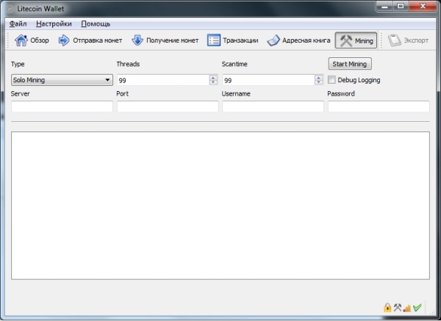Open Получение монет receive coins page
Image resolution: width=441 pixels, height=321 pixels.
(x=165, y=40)
